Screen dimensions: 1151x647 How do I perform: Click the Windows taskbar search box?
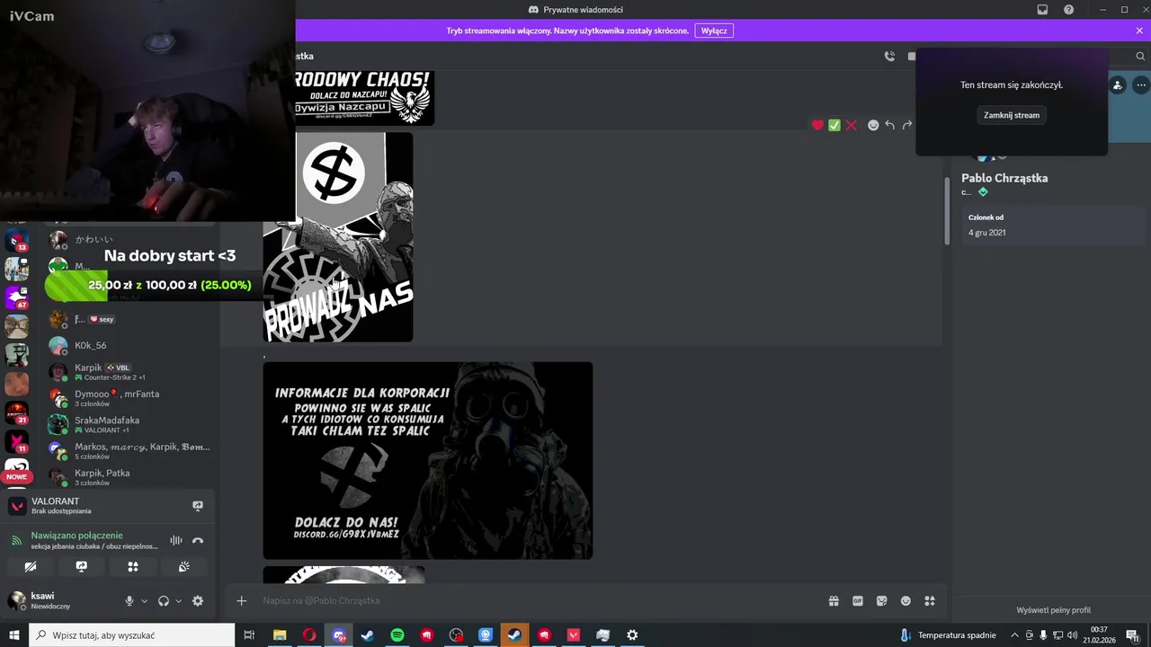(x=132, y=635)
